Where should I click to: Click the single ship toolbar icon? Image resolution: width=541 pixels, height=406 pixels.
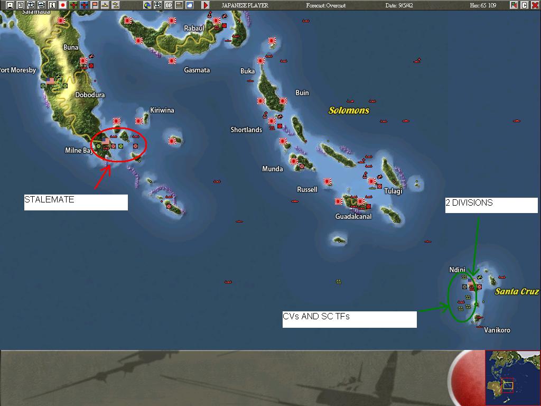105,5
